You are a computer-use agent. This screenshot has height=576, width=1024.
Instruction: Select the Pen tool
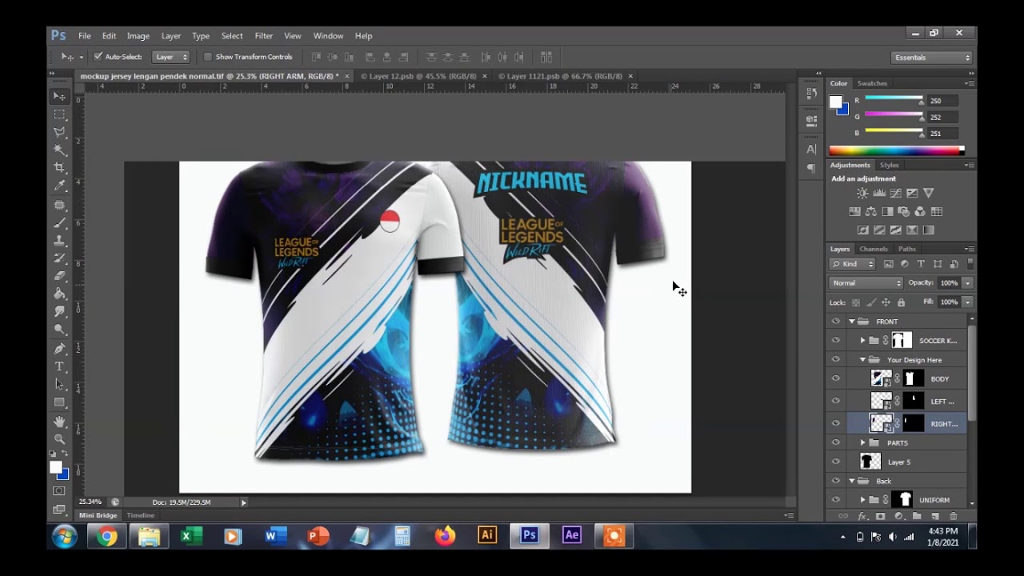(60, 349)
